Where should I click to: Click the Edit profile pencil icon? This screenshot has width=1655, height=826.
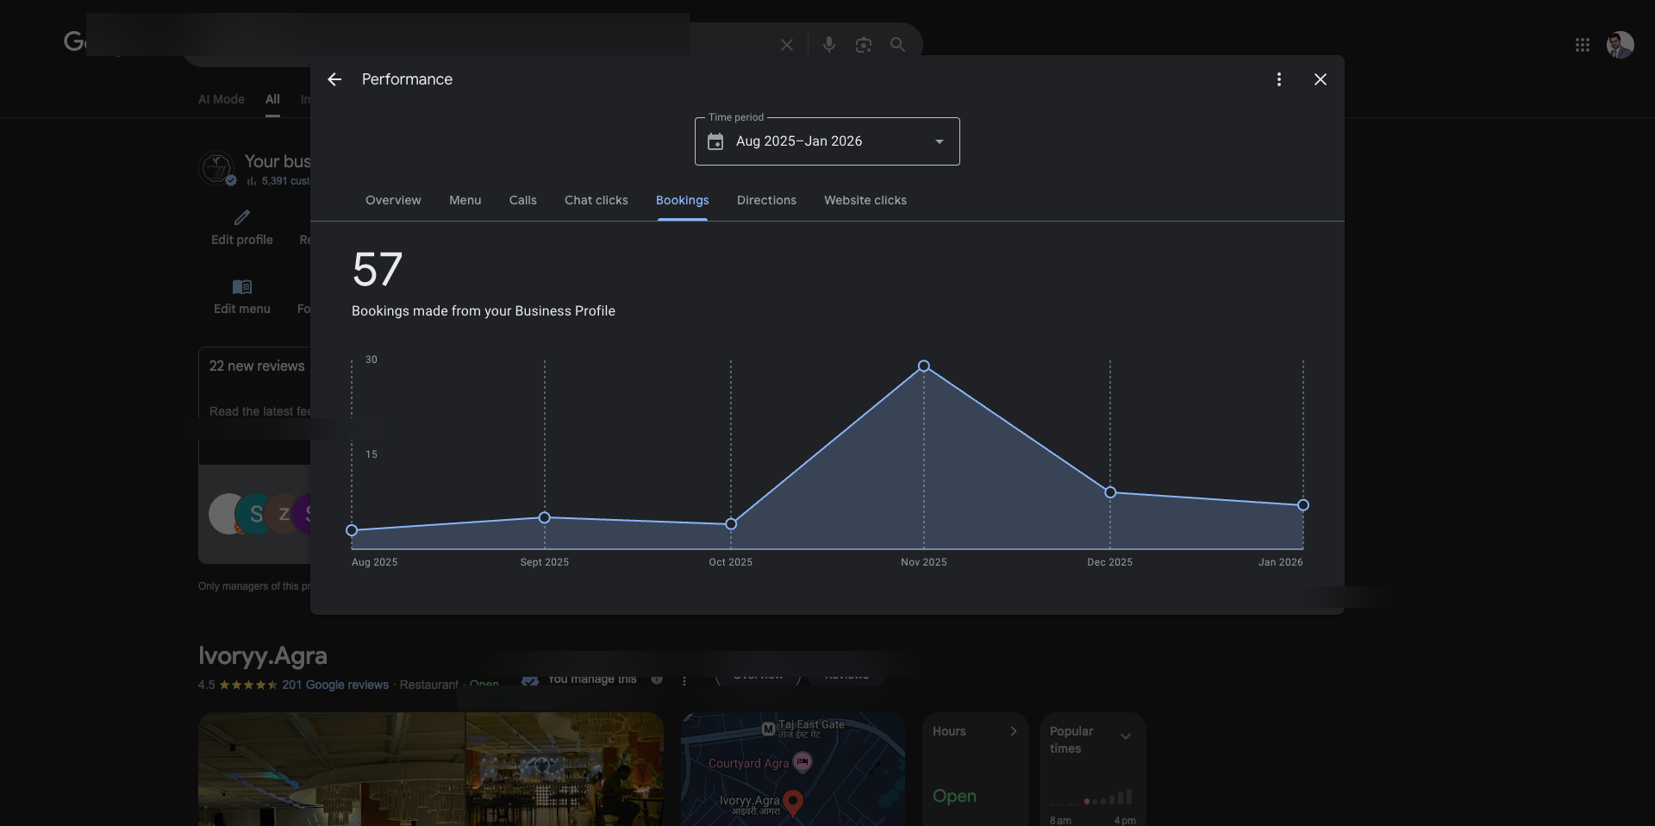(242, 217)
